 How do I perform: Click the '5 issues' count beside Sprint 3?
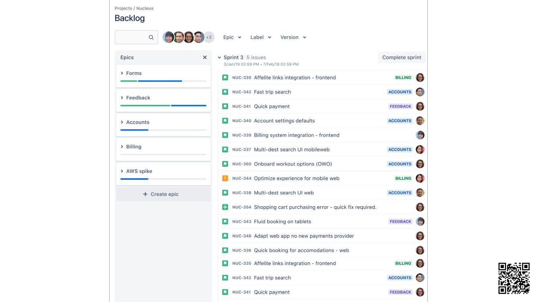pos(256,57)
